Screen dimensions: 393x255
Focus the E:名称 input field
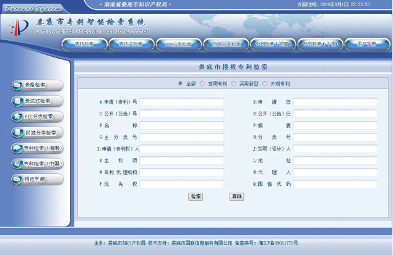click(182, 125)
